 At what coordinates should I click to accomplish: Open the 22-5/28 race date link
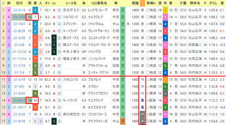pos(19,38)
